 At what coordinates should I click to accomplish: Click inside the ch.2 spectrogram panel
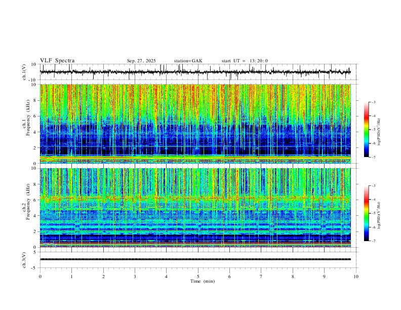tap(195, 208)
